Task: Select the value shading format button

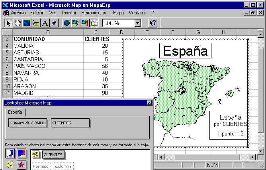Action: click(10, 154)
